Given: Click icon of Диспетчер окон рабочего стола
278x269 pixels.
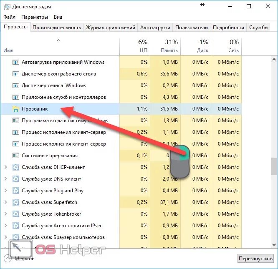Looking at the screenshot, I should (x=16, y=74).
